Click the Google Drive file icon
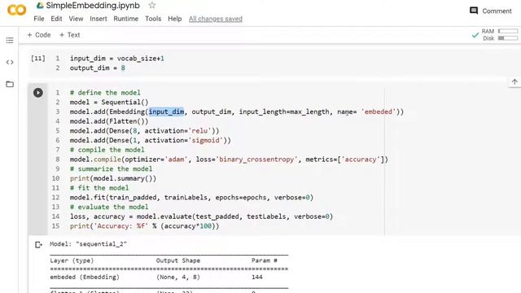The image size is (521, 293). 40,6
